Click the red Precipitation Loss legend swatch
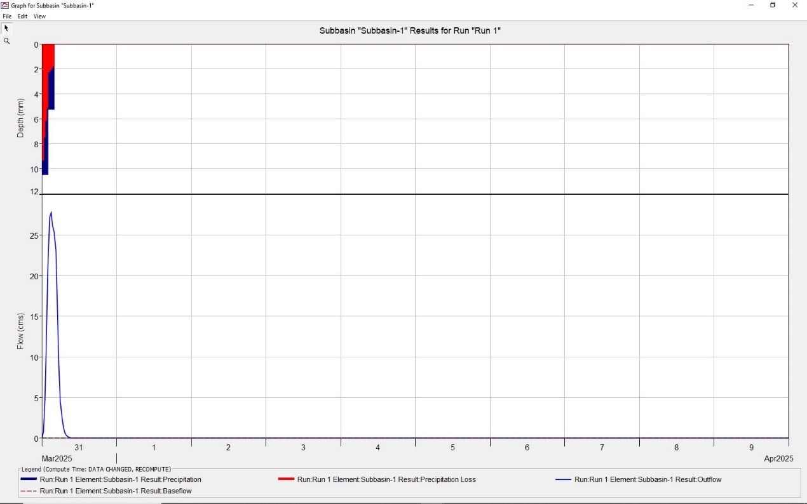Image resolution: width=807 pixels, height=504 pixels. pyautogui.click(x=286, y=479)
